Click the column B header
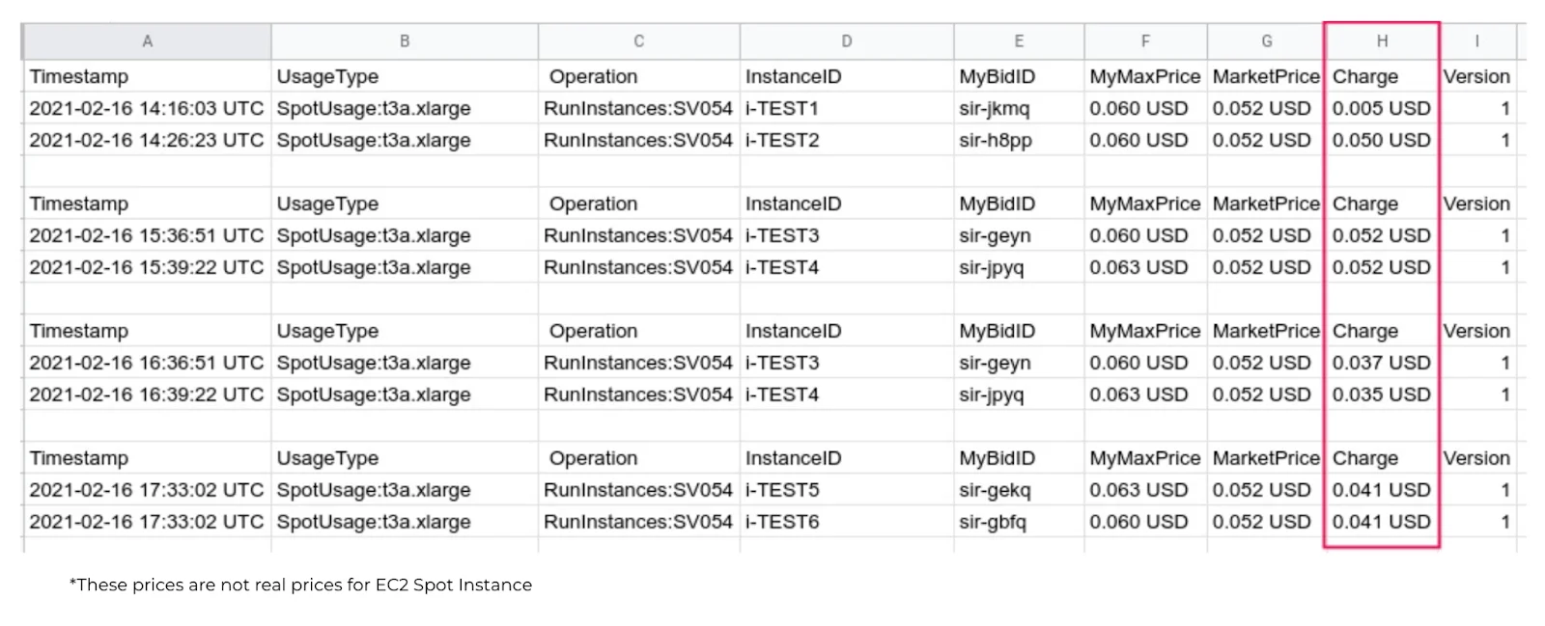This screenshot has height=626, width=1545. [x=405, y=41]
